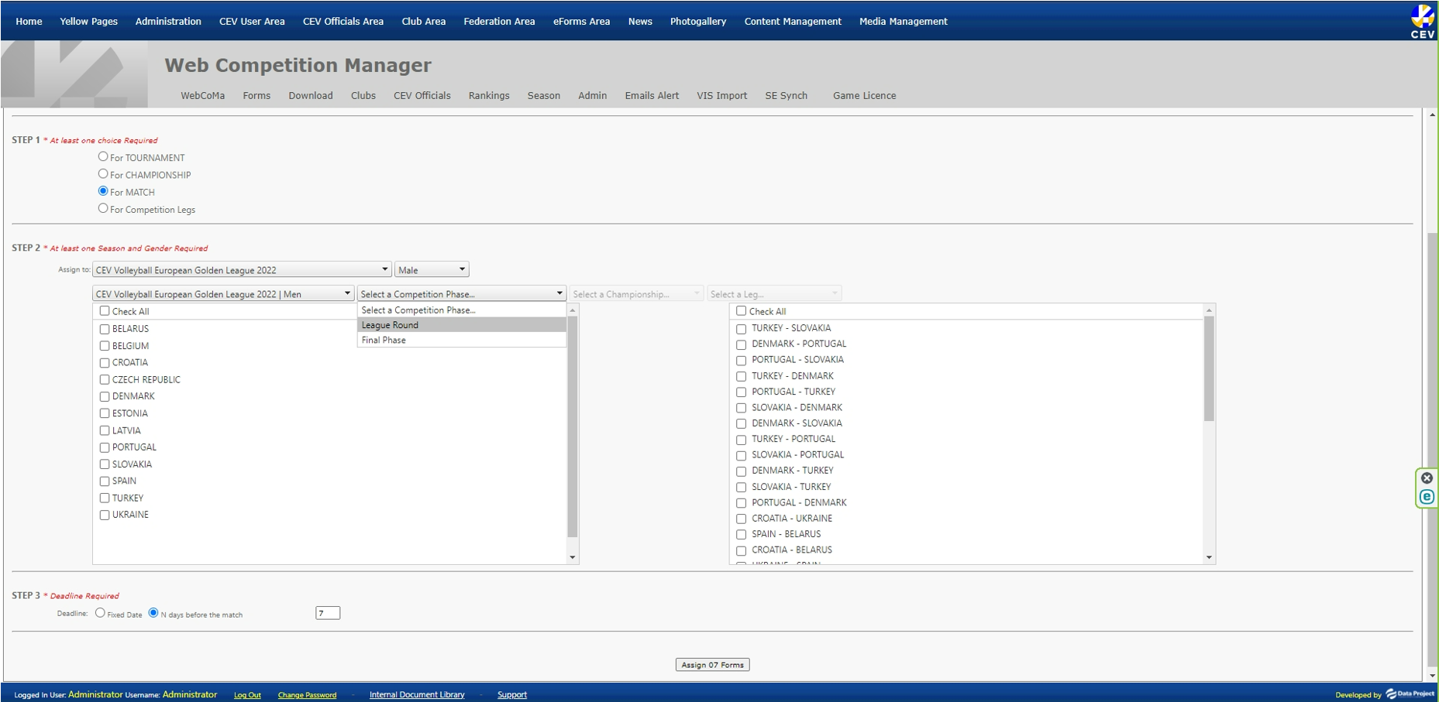Click the teams list scrollbar thumb
The height and width of the screenshot is (702, 1439).
[x=573, y=426]
